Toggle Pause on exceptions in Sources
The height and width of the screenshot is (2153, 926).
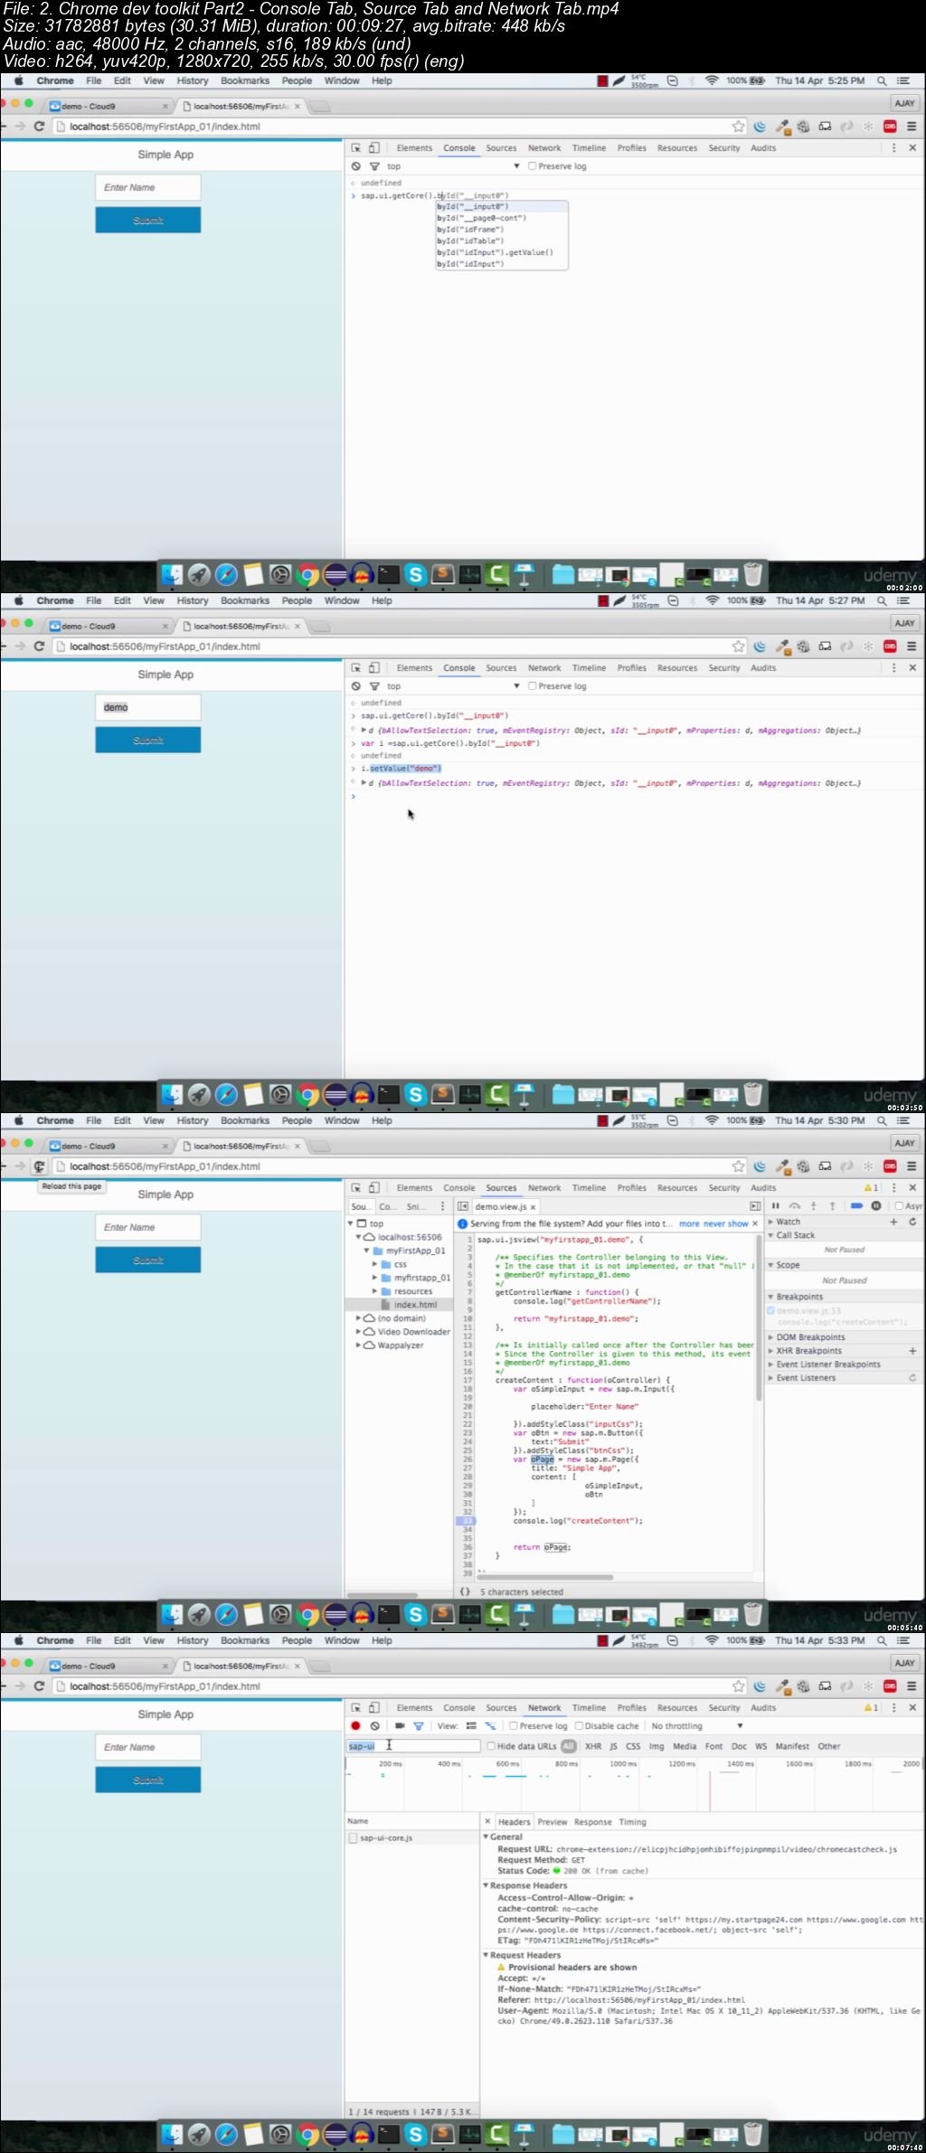tap(876, 1205)
